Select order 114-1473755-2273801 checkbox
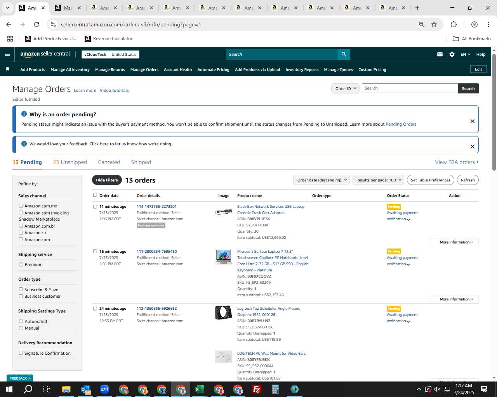 pyautogui.click(x=95, y=207)
